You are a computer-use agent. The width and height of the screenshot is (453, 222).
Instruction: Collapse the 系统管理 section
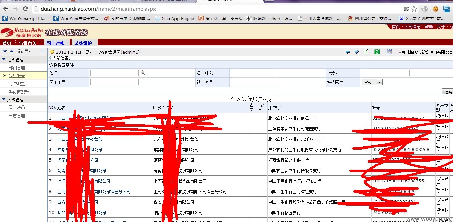click(24, 100)
